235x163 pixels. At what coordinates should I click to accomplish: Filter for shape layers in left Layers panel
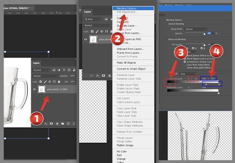(x=69, y=70)
